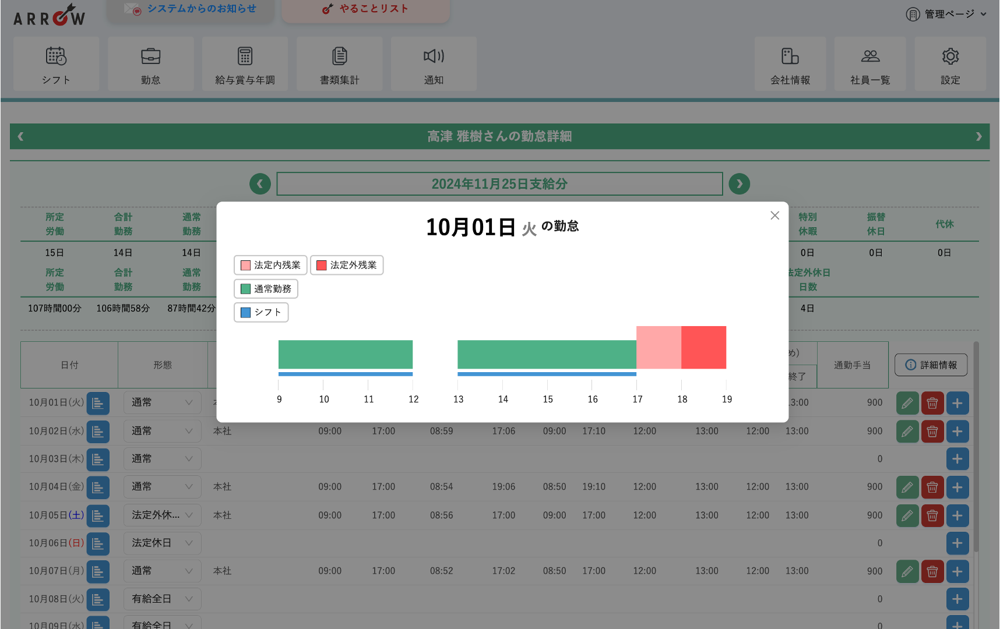Go to next pay period

click(x=740, y=184)
